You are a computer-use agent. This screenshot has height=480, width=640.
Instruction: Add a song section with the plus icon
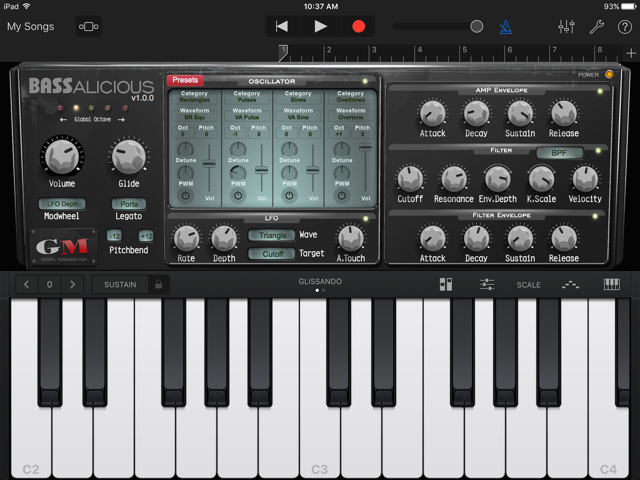pyautogui.click(x=631, y=53)
